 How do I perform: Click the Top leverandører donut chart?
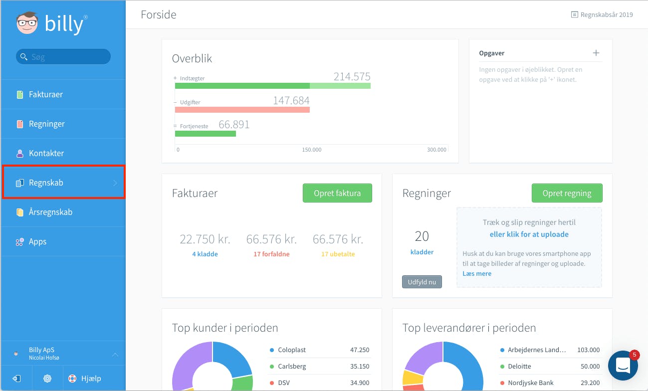pos(443,366)
